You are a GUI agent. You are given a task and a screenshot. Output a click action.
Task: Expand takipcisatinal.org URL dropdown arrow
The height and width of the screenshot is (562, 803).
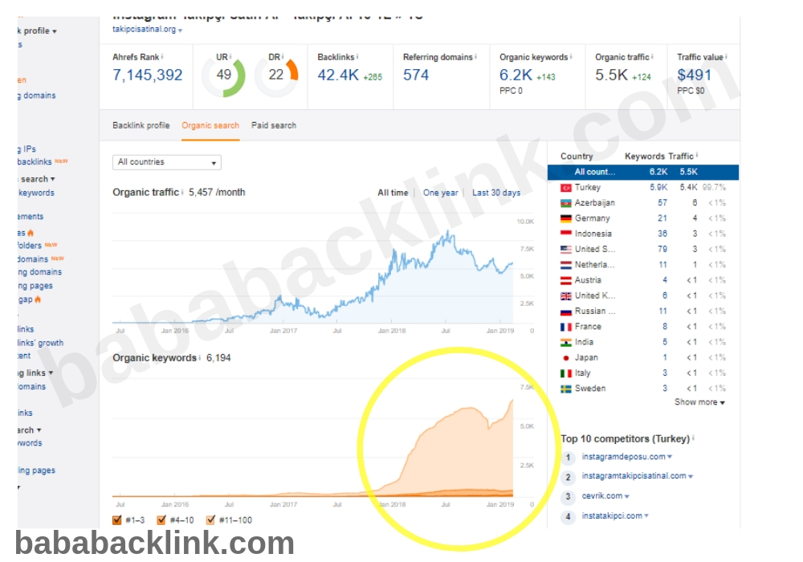pyautogui.click(x=180, y=31)
